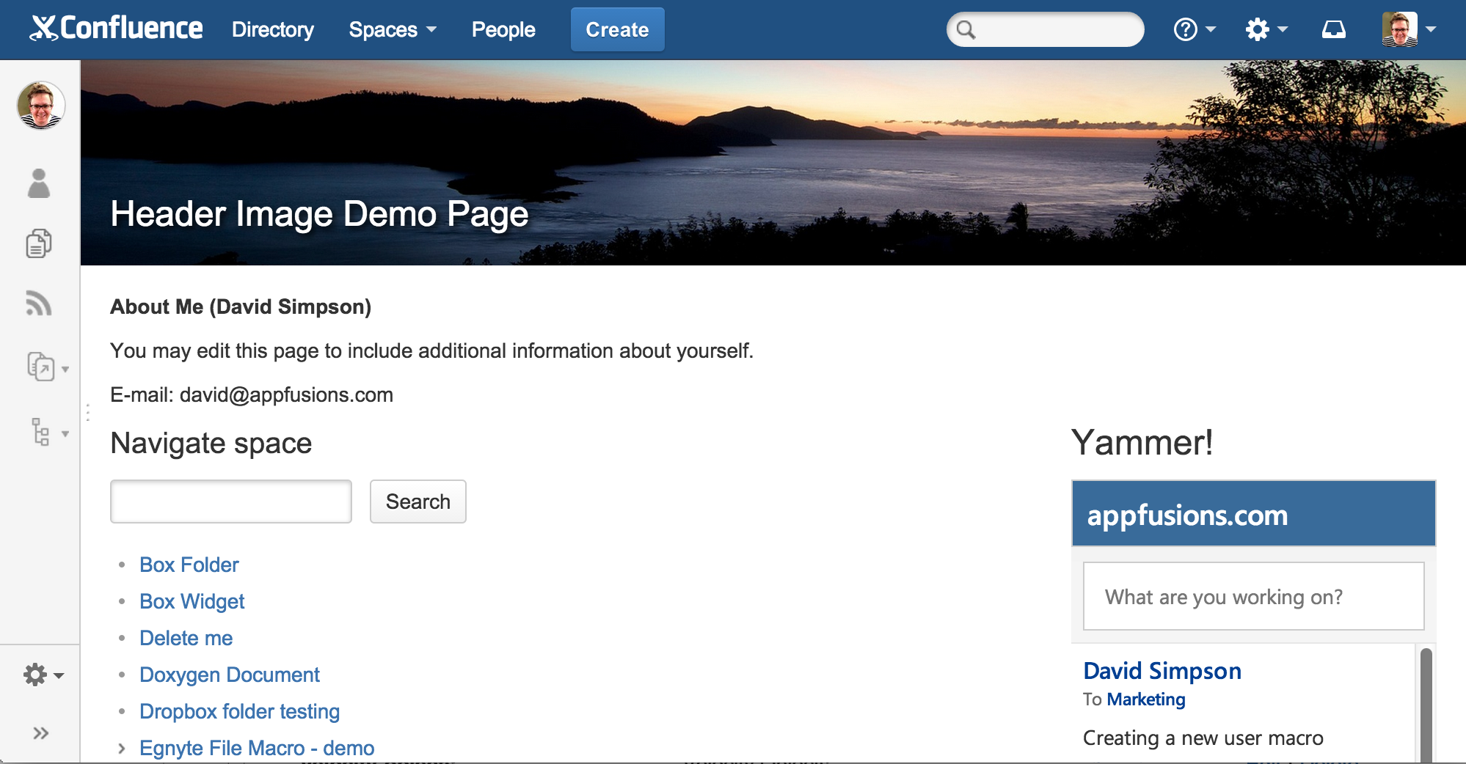Viewport: 1466px width, 764px height.
Task: Open the page tree icon in sidebar
Action: coord(41,432)
